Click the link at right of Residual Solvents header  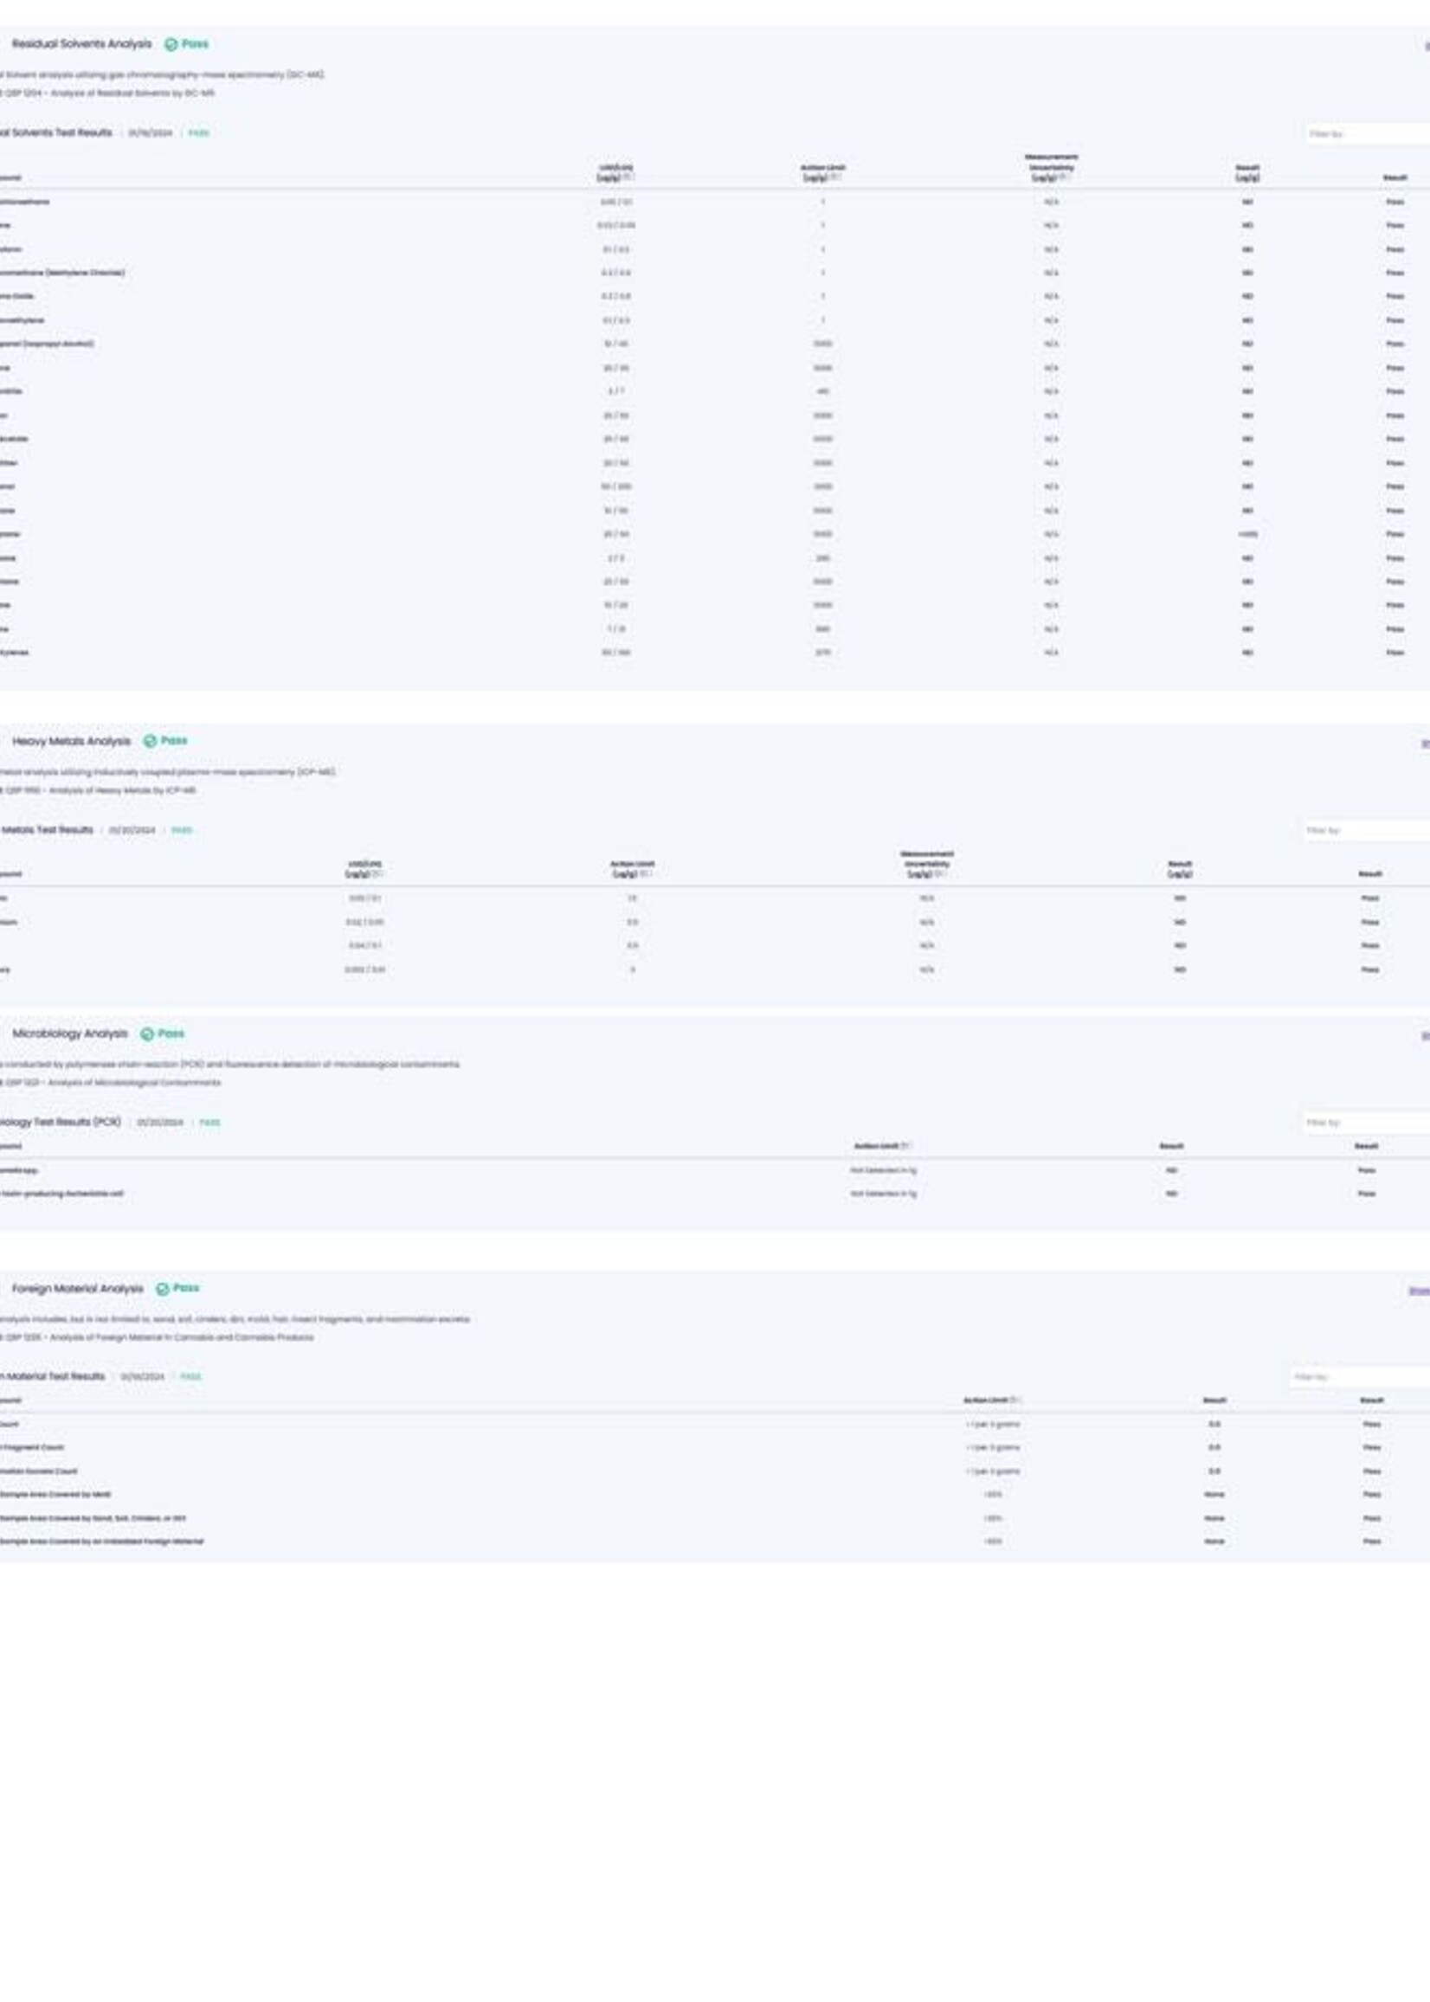tap(1426, 46)
